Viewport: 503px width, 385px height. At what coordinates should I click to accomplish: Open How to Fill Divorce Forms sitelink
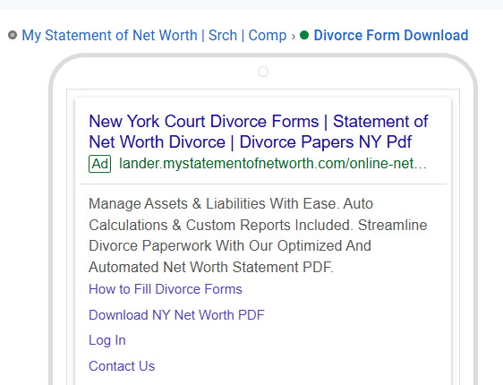[166, 289]
